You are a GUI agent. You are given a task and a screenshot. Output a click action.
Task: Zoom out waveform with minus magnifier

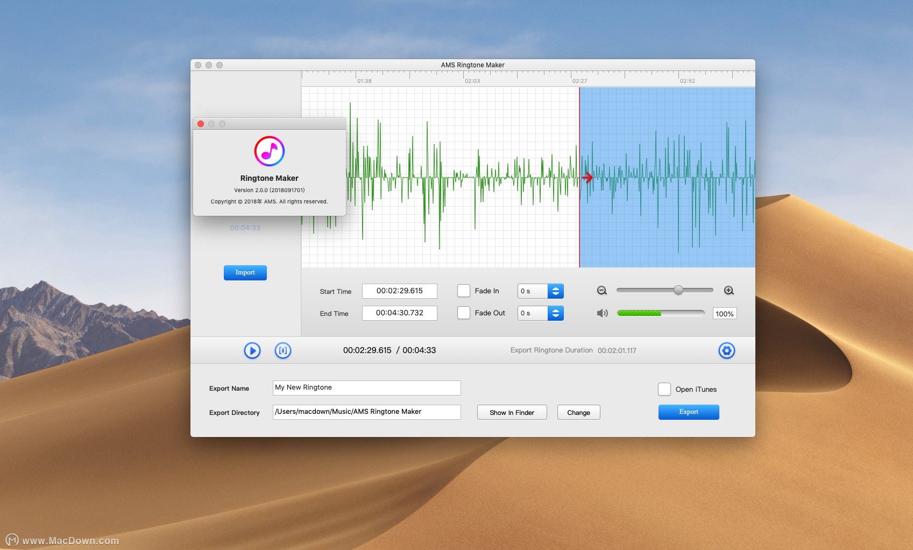[x=602, y=291]
